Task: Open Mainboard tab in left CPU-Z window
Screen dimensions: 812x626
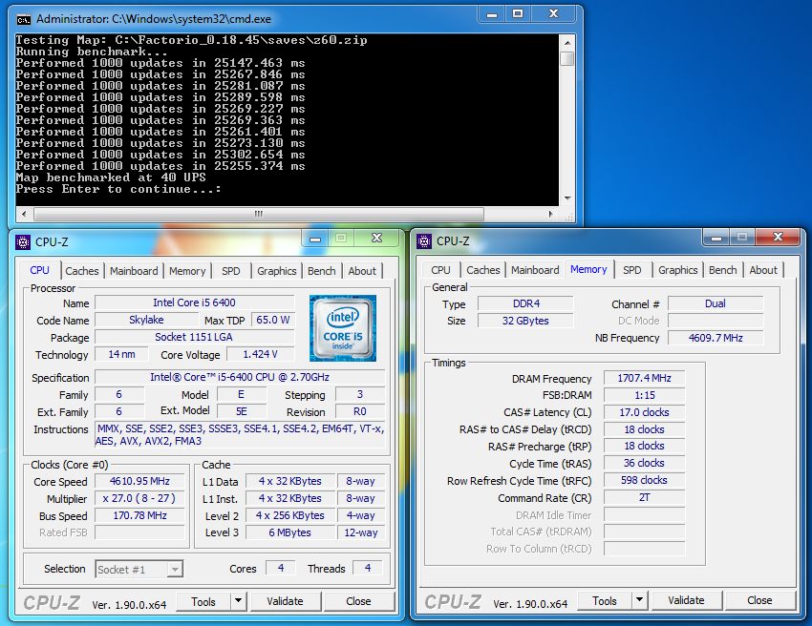Action: tap(134, 271)
